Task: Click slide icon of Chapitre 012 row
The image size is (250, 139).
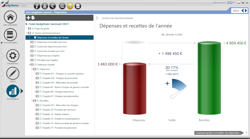Action: click(x=37, y=78)
